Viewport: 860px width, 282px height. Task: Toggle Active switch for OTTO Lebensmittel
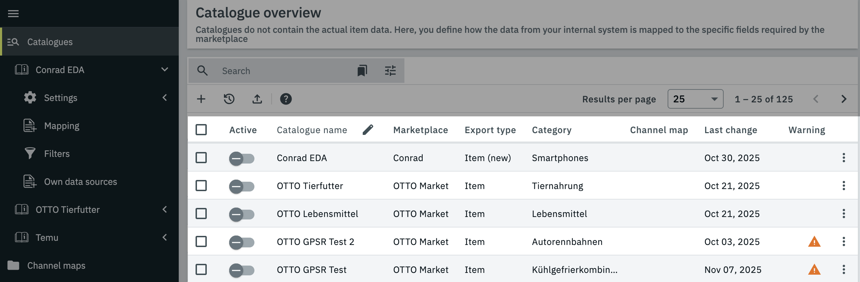point(241,215)
